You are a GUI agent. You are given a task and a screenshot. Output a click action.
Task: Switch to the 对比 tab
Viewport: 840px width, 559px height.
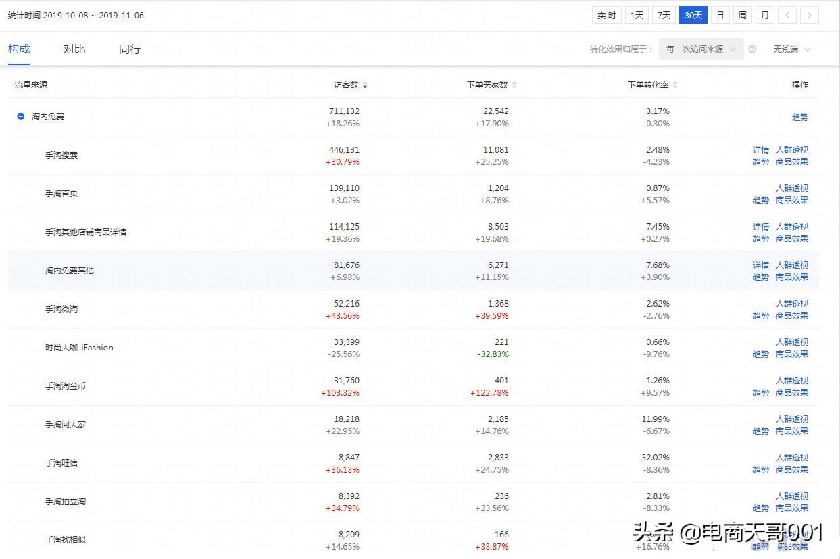tap(74, 49)
